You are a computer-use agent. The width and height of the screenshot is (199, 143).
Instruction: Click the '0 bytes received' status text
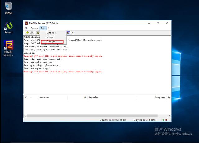(109, 120)
